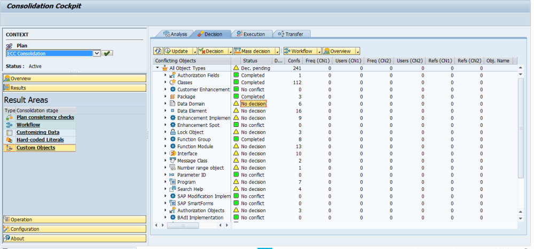Expand the Function Group tree node
534x249 pixels.
[165, 139]
